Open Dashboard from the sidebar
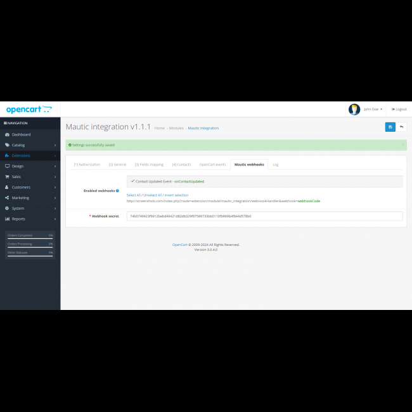412x412 pixels. tap(20, 134)
